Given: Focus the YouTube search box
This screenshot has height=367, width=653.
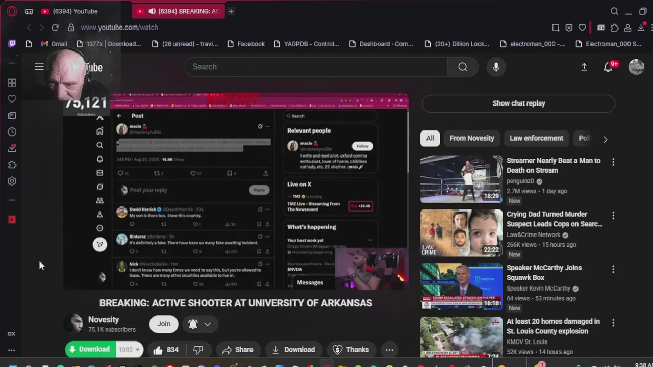Looking at the screenshot, I should pyautogui.click(x=316, y=67).
